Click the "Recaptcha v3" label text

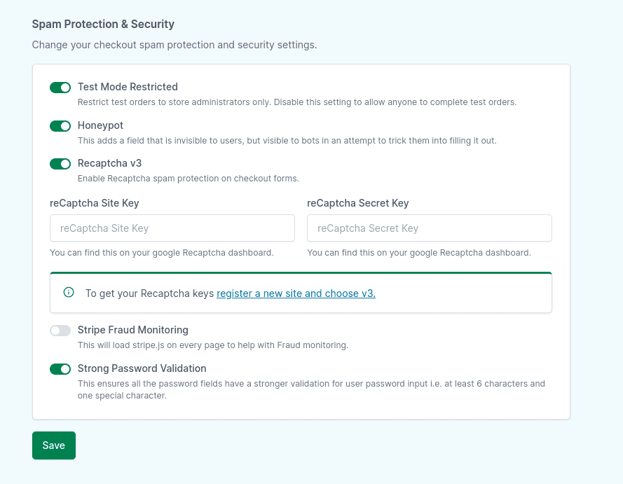click(109, 163)
